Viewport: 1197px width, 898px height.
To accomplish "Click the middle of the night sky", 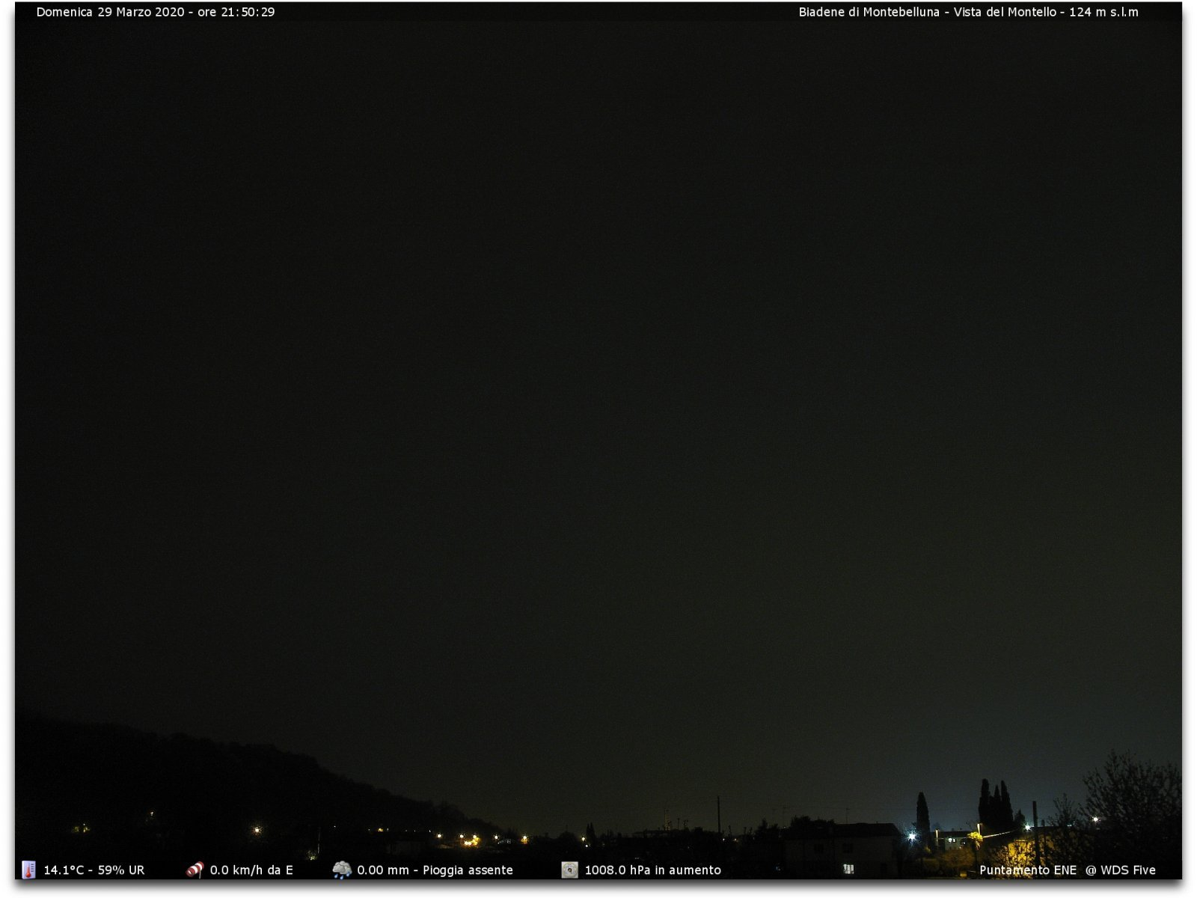I will [598, 374].
